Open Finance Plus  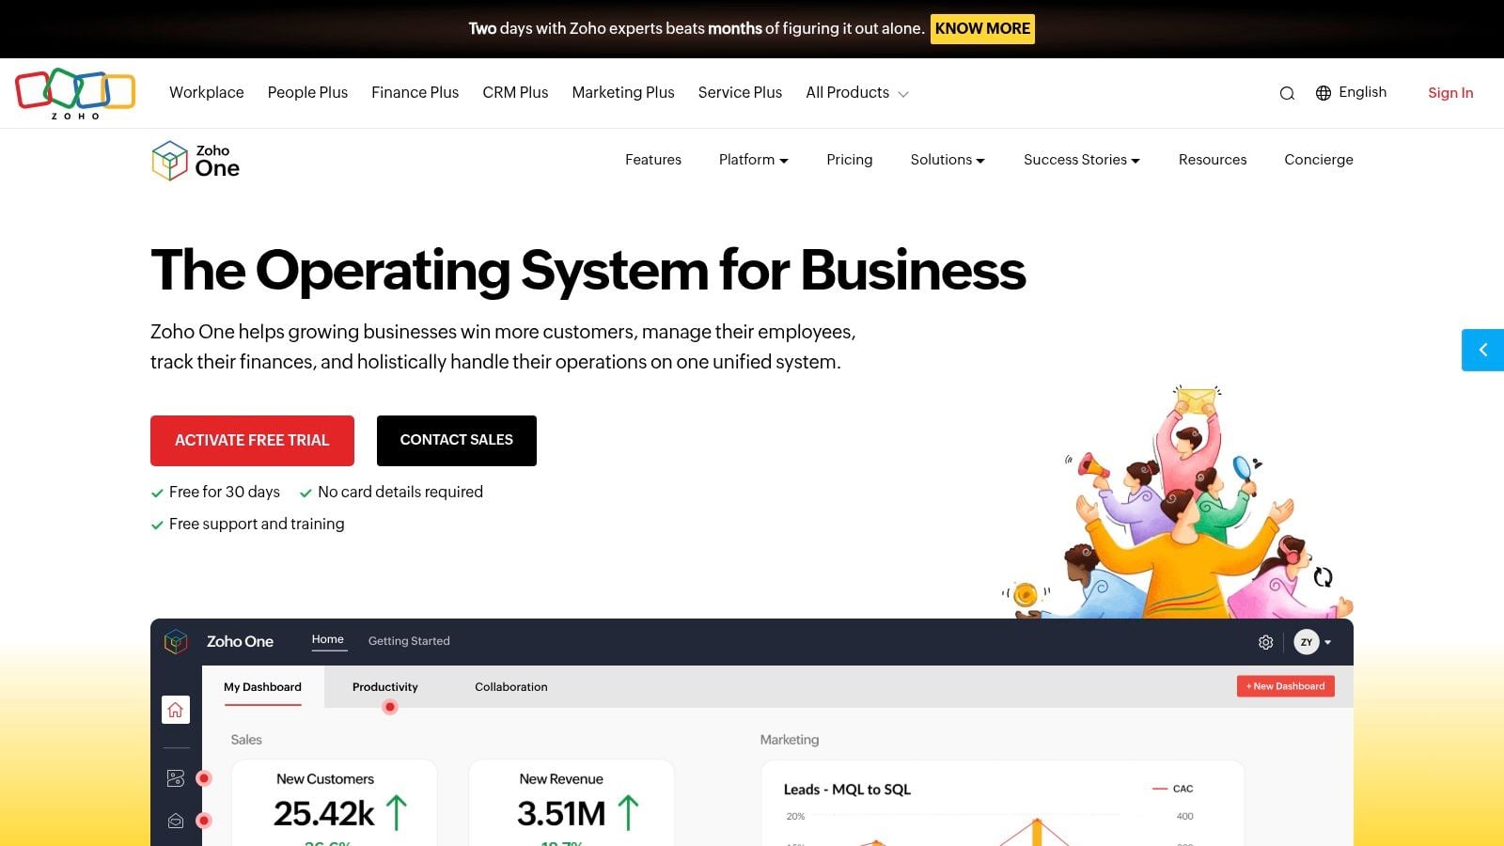pos(415,92)
